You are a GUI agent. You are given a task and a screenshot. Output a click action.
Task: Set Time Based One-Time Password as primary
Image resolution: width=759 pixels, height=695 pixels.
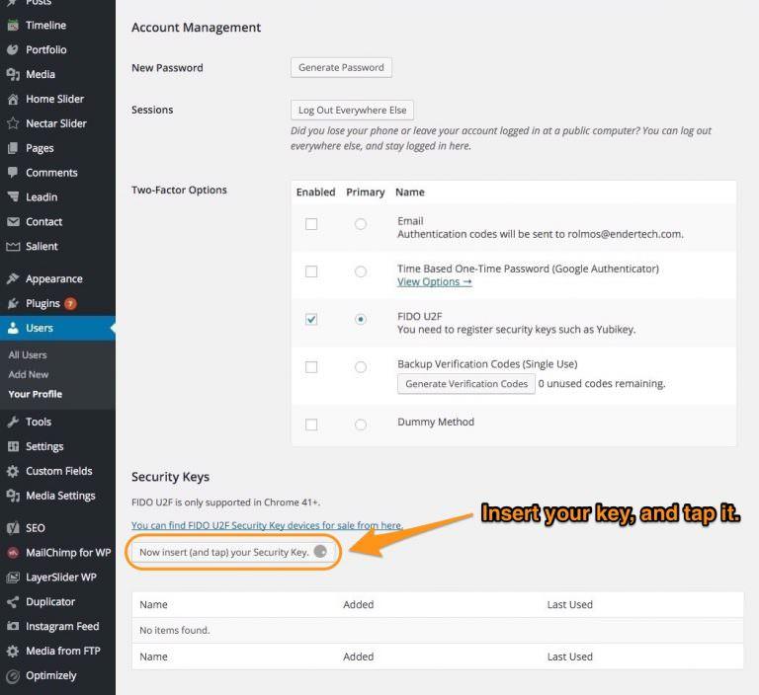point(361,271)
